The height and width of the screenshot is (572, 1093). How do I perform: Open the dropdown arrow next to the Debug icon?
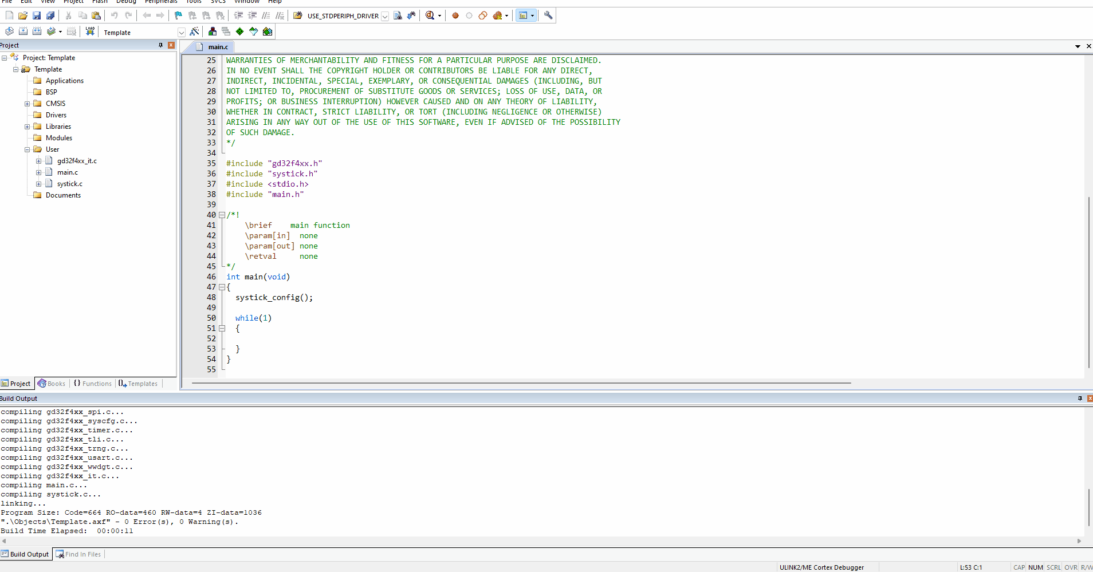[439, 16]
